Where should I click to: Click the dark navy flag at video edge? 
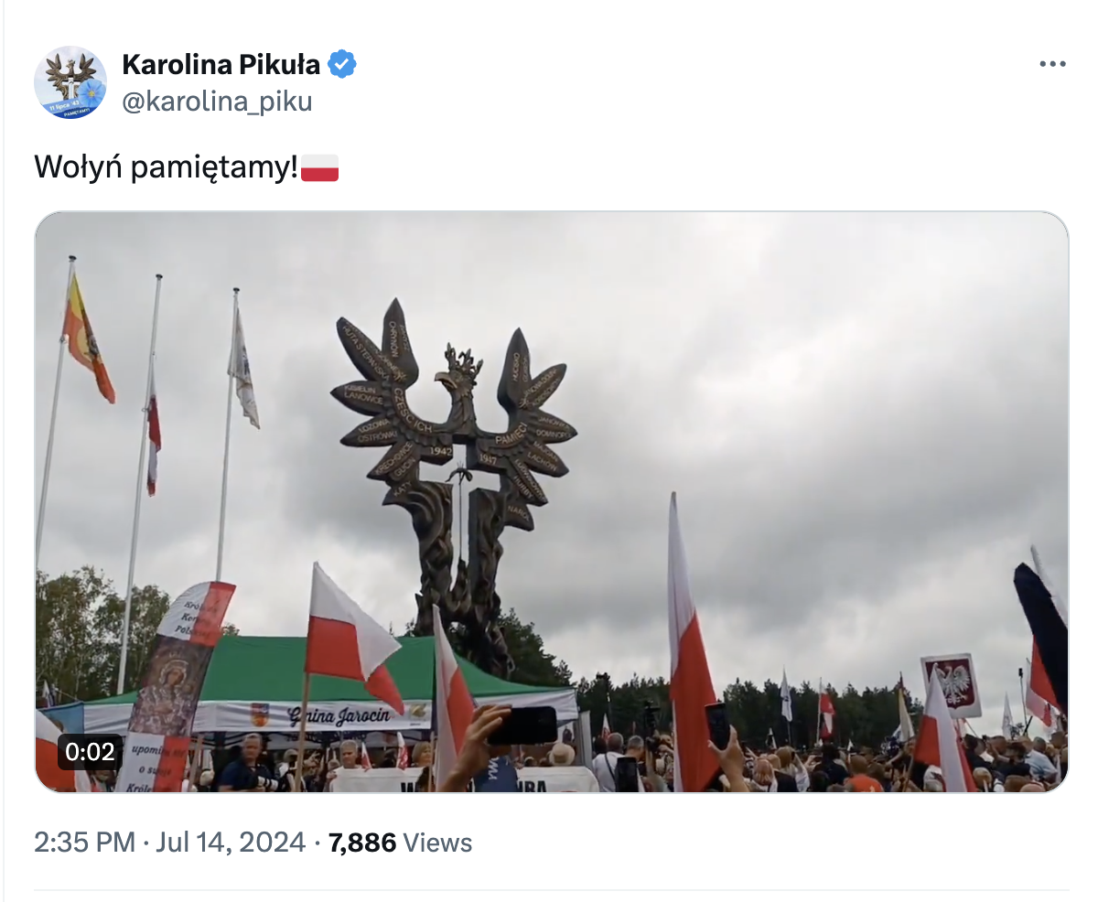tap(1041, 631)
